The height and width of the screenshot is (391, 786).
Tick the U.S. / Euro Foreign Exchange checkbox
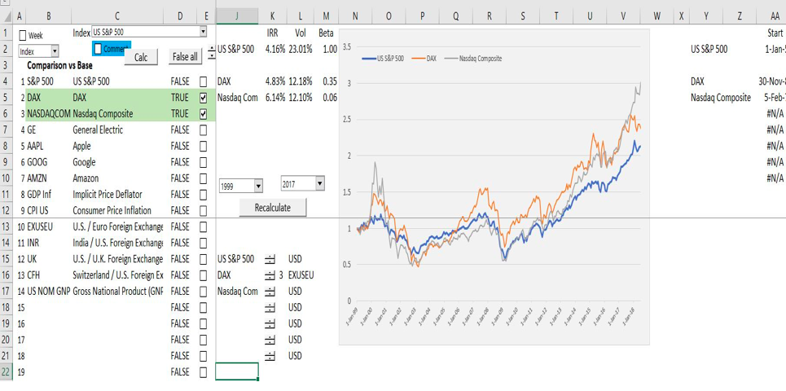(203, 226)
